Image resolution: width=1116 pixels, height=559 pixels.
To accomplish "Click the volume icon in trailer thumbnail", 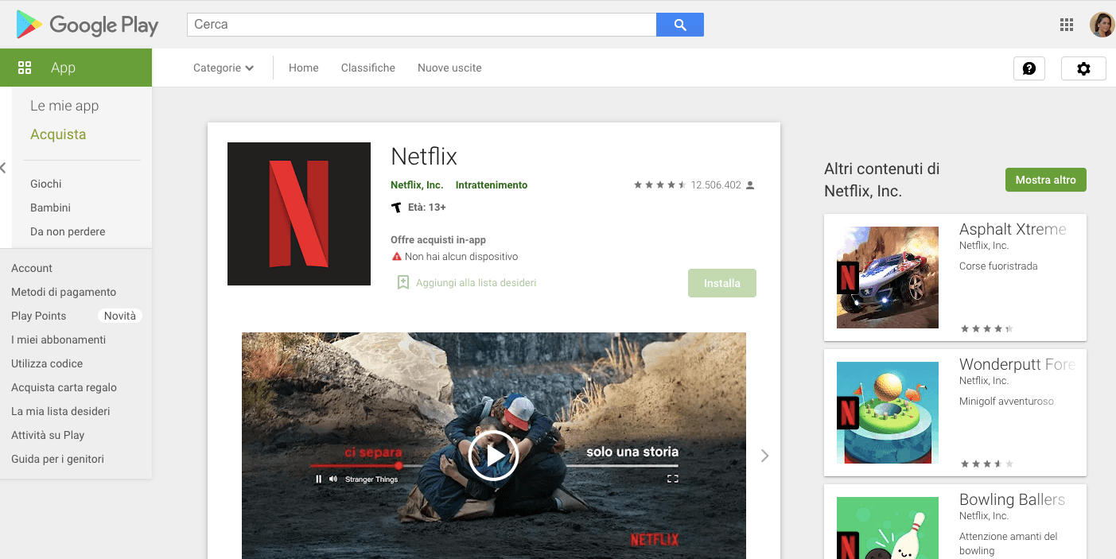I will point(333,479).
